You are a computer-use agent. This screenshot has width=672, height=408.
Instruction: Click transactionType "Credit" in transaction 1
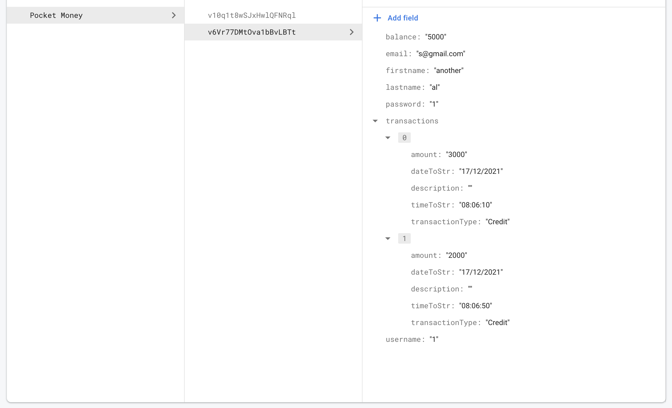498,323
